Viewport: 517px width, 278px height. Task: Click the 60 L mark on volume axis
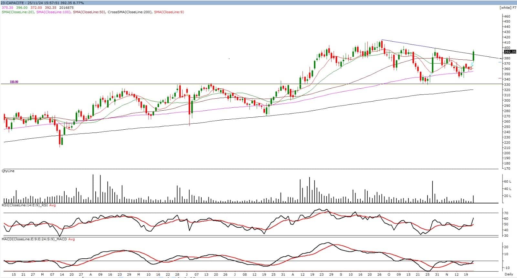tap(507, 182)
